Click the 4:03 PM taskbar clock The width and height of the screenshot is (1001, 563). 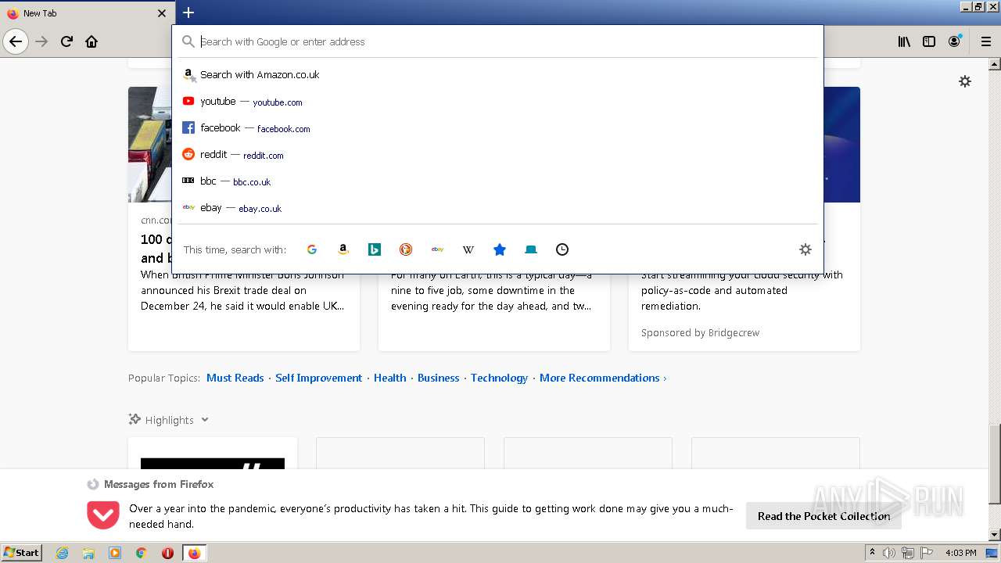960,553
